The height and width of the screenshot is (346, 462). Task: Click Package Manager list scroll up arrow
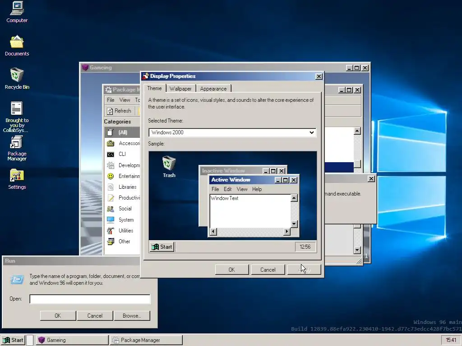(357, 131)
